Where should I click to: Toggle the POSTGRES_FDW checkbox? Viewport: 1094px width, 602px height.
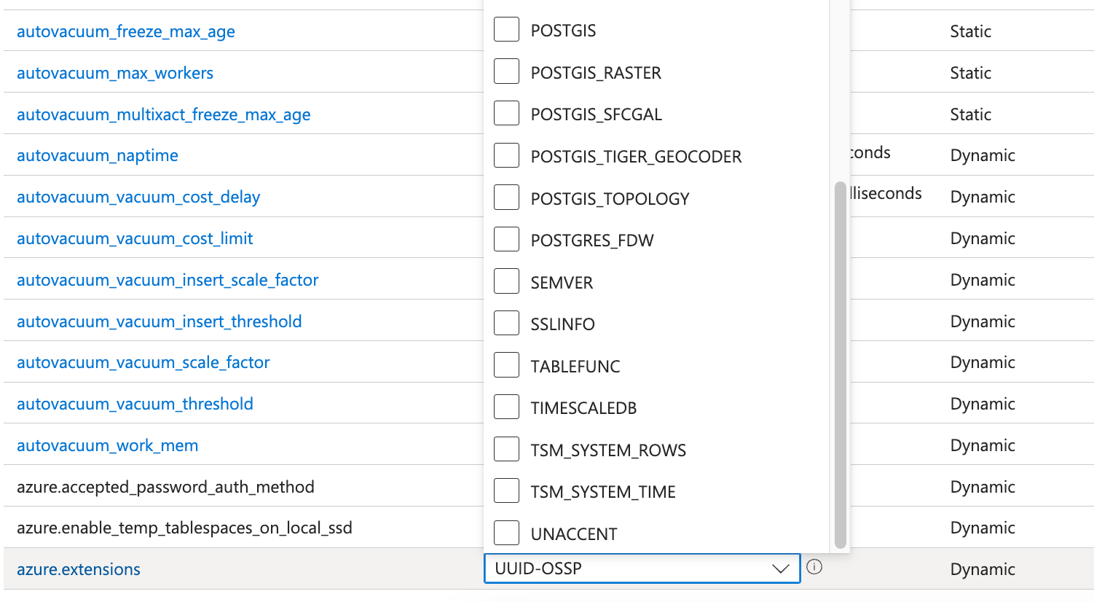506,240
